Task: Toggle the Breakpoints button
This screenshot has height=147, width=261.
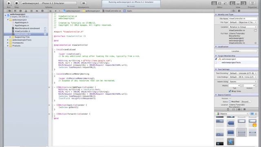Action: 84,3
